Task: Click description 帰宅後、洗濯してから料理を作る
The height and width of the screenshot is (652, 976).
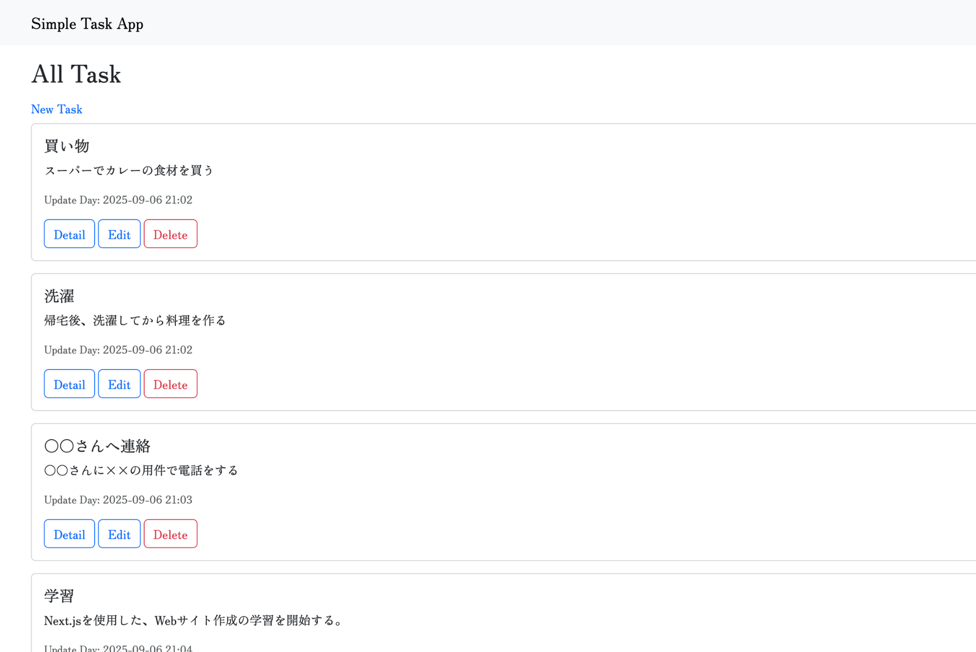Action: tap(135, 320)
